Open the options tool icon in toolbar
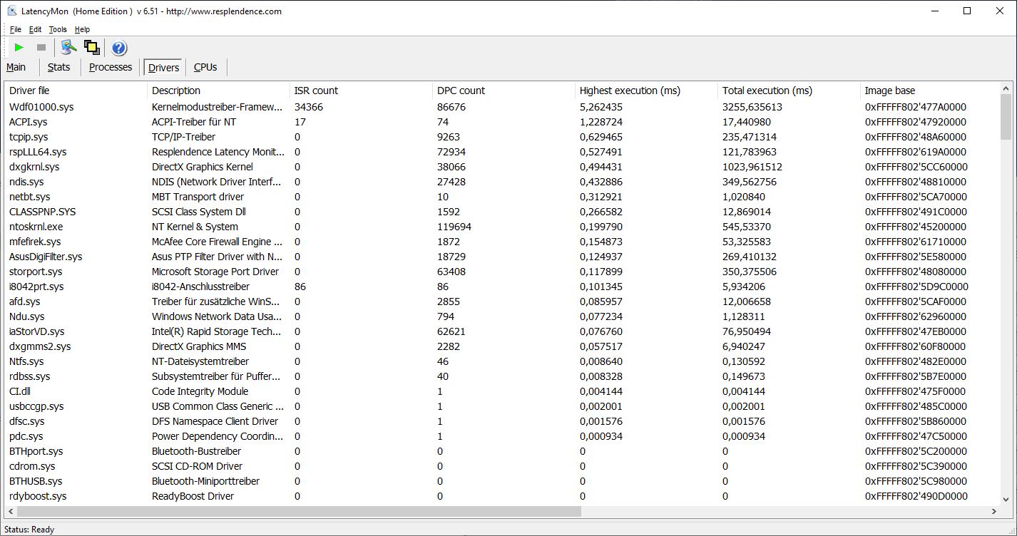The height and width of the screenshot is (536, 1017). (x=68, y=48)
